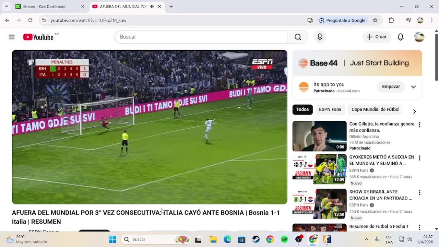Reload the page with the refresh icon
The image size is (439, 247).
[30, 20]
